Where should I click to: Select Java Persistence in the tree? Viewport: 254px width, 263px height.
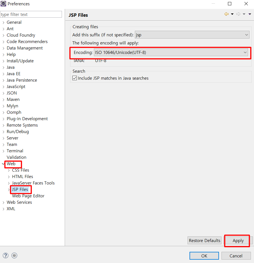(x=22, y=80)
